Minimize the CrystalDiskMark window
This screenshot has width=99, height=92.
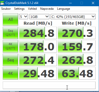[x=70, y=3]
